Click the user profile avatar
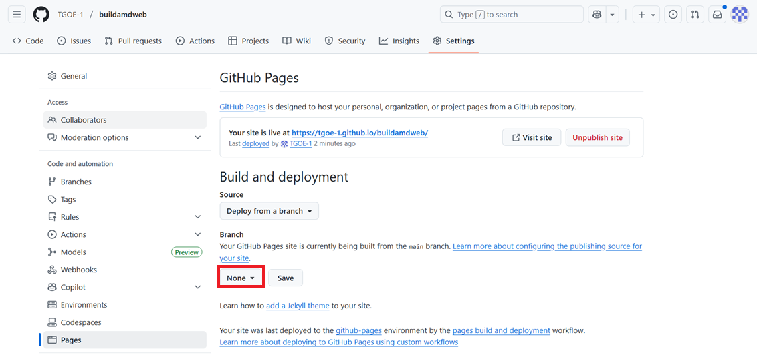Screen dimensions: 757x361 coord(740,15)
